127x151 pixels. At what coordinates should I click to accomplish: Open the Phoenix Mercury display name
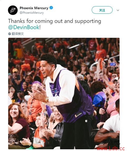click(34, 8)
